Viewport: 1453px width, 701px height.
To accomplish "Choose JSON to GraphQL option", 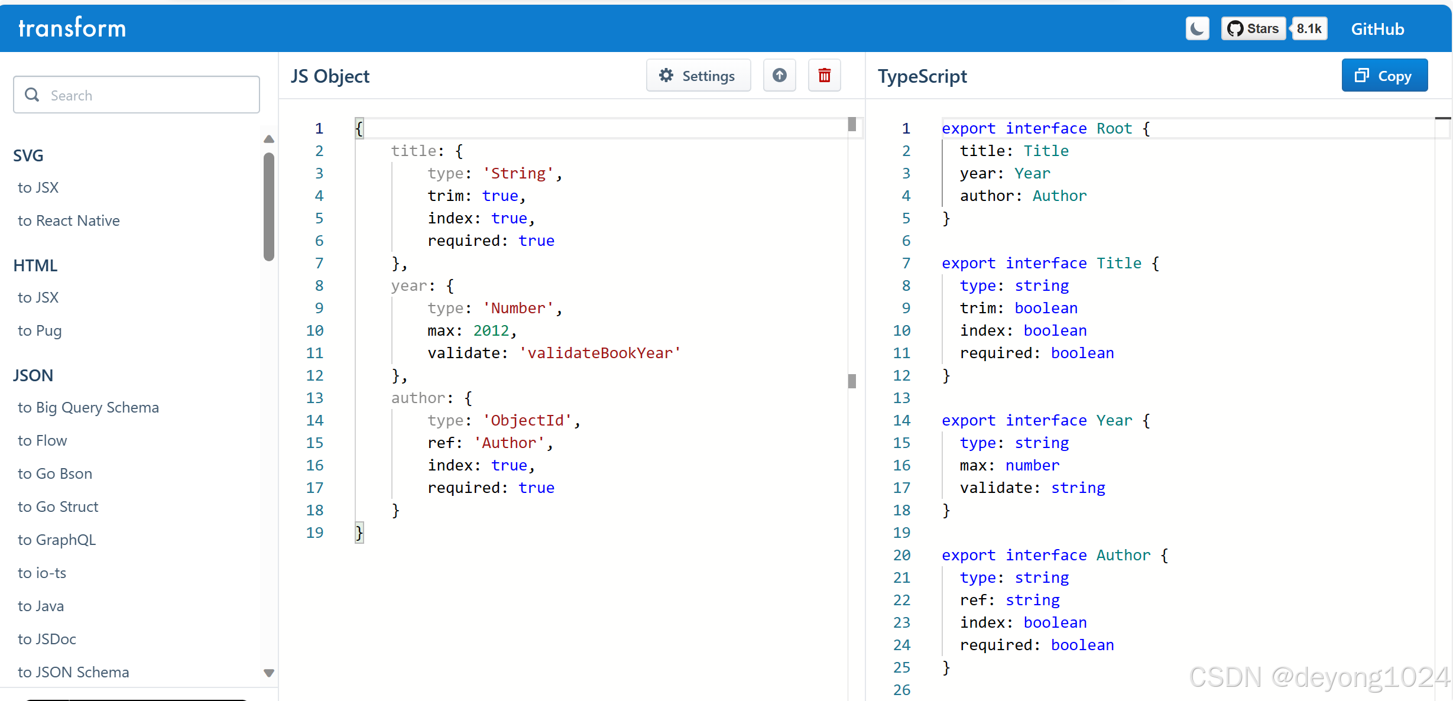I will [x=57, y=540].
